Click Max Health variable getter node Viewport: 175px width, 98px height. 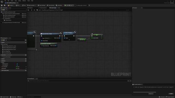click(x=82, y=40)
